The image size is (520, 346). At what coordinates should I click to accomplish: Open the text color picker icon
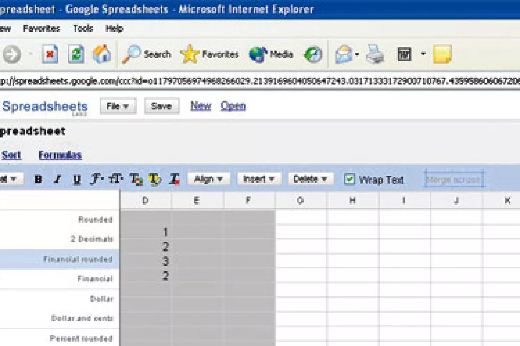pyautogui.click(x=136, y=179)
